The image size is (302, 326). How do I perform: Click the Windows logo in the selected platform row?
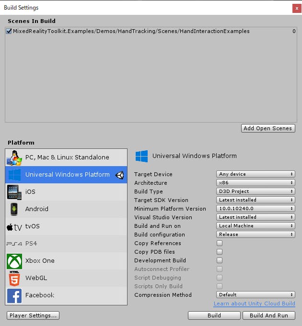pyautogui.click(x=14, y=175)
